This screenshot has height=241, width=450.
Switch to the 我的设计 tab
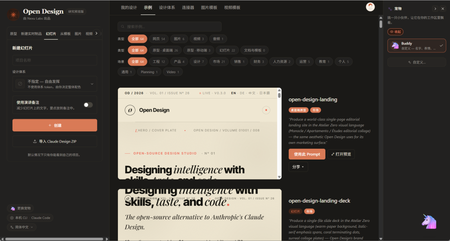129,8
